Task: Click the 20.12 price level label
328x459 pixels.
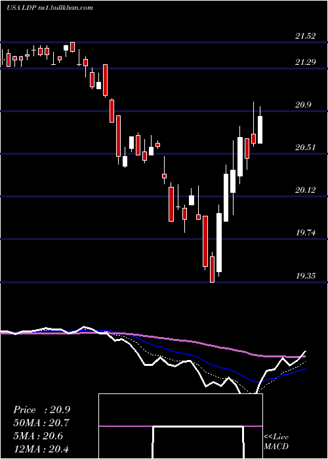Action: pos(306,190)
